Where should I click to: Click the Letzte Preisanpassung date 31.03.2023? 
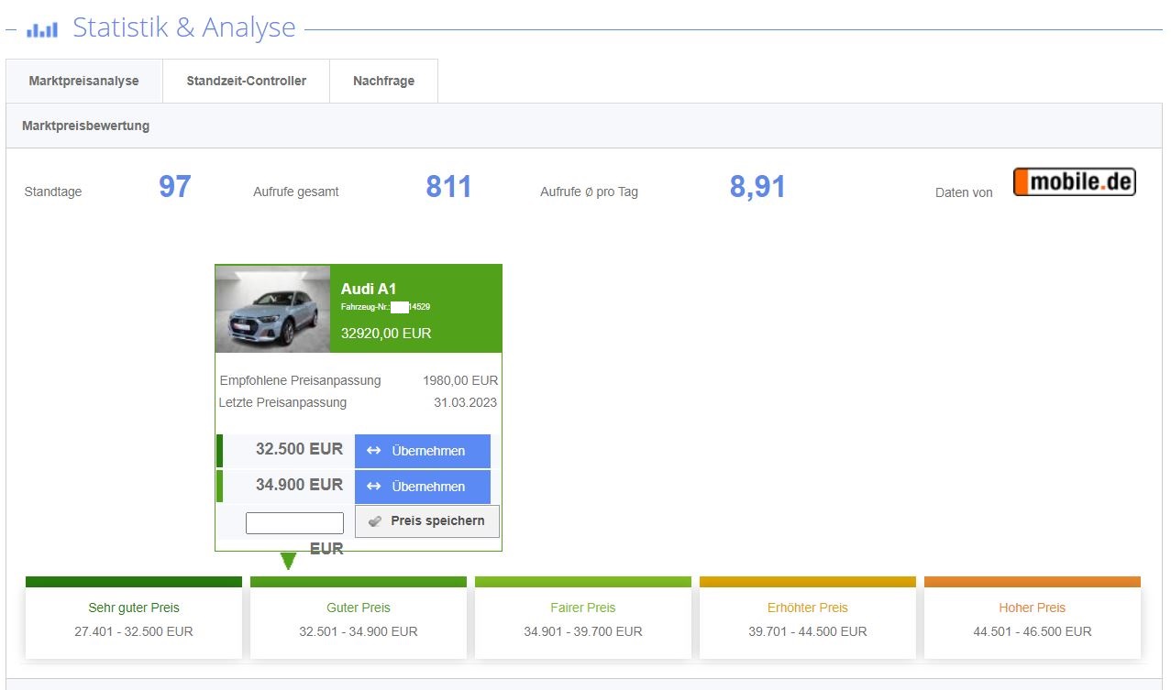pos(466,402)
